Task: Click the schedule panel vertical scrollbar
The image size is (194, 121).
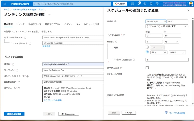Action: point(193,52)
